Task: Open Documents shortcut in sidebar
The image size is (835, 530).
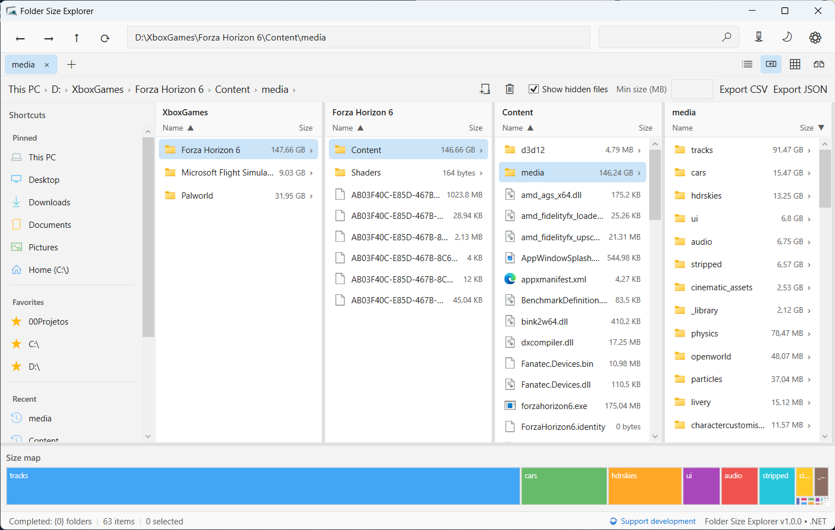Action: 50,225
